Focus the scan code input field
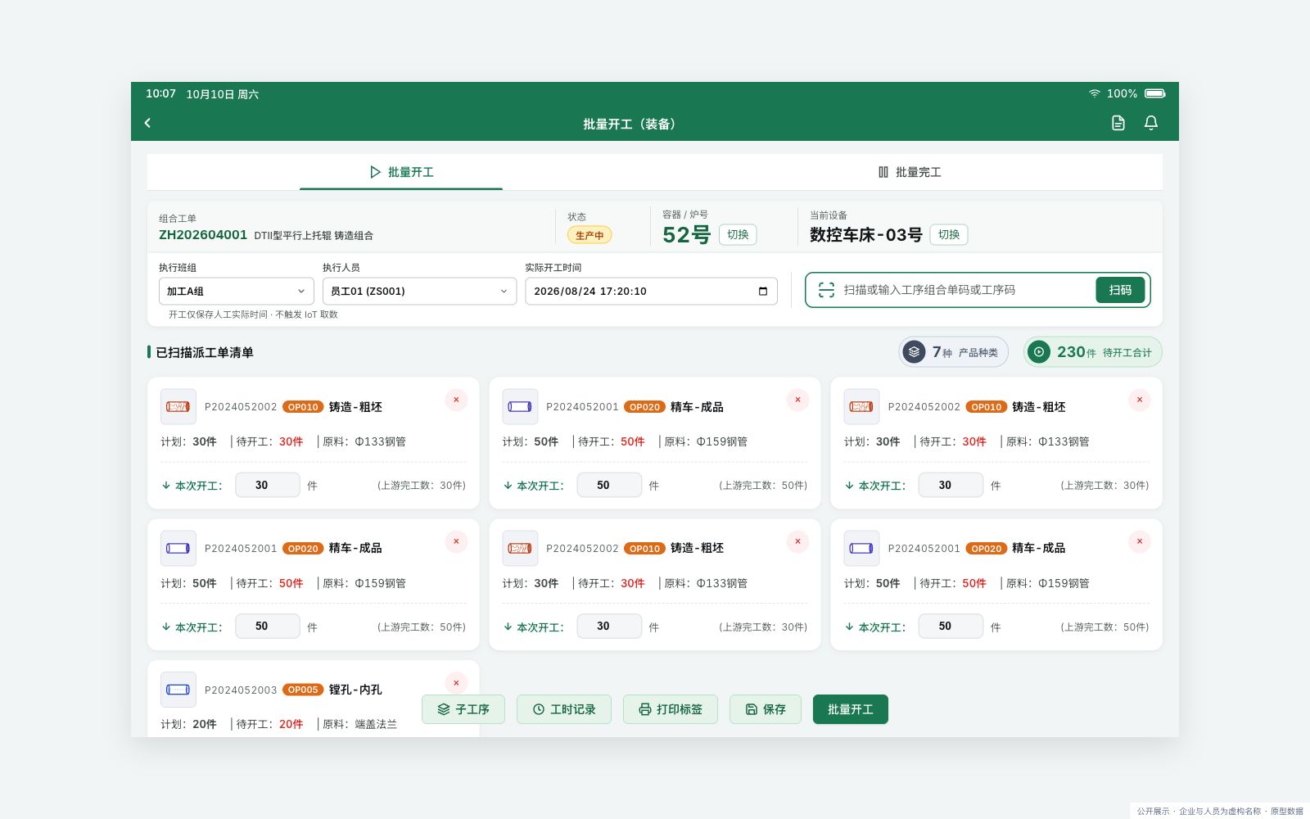The width and height of the screenshot is (1310, 819). (966, 290)
